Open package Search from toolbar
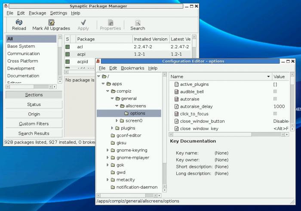 point(138,22)
